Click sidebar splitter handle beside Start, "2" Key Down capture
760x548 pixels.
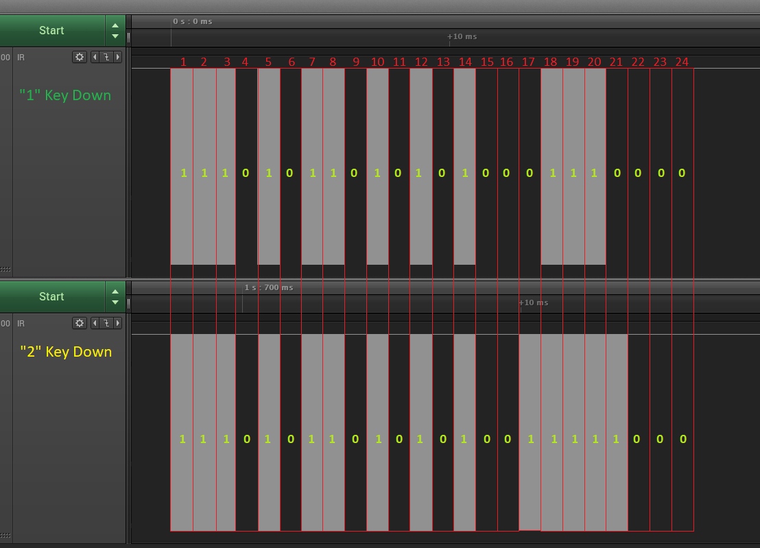click(x=128, y=303)
